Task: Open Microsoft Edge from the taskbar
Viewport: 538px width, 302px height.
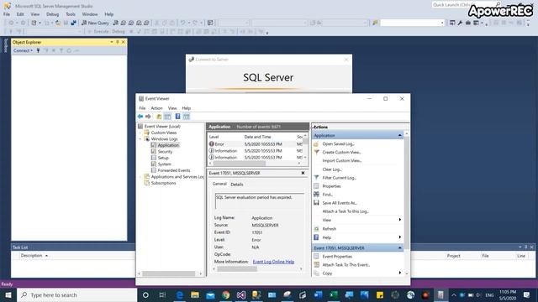Action: (x=179, y=294)
